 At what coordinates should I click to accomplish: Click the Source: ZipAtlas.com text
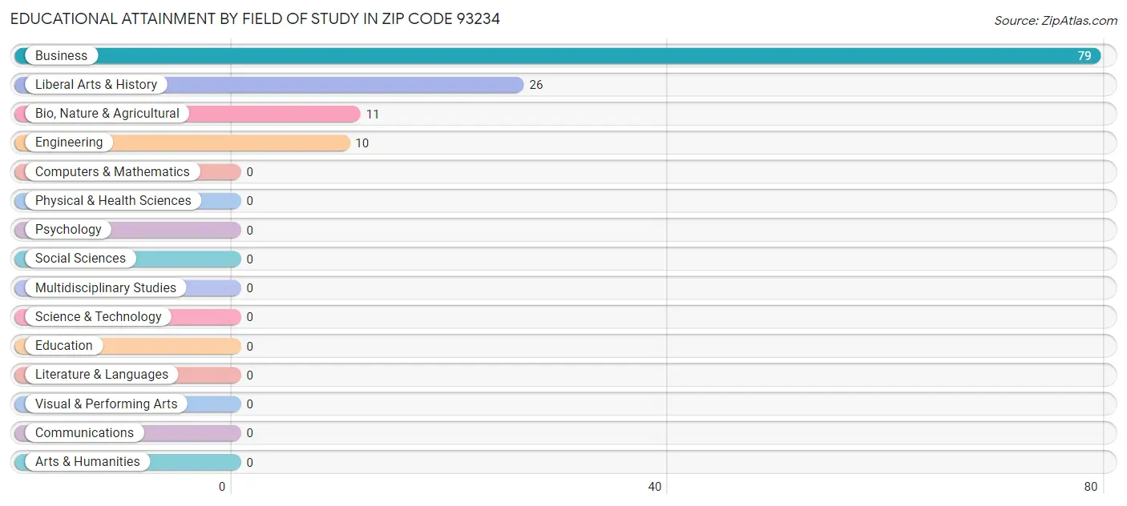click(1056, 21)
